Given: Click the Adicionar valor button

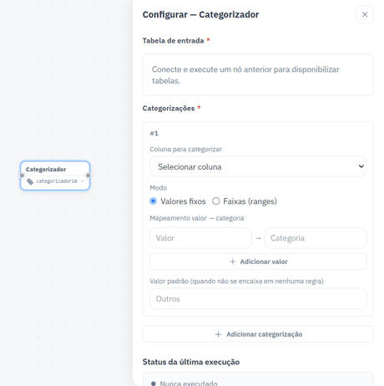Looking at the screenshot, I should click(x=258, y=262).
